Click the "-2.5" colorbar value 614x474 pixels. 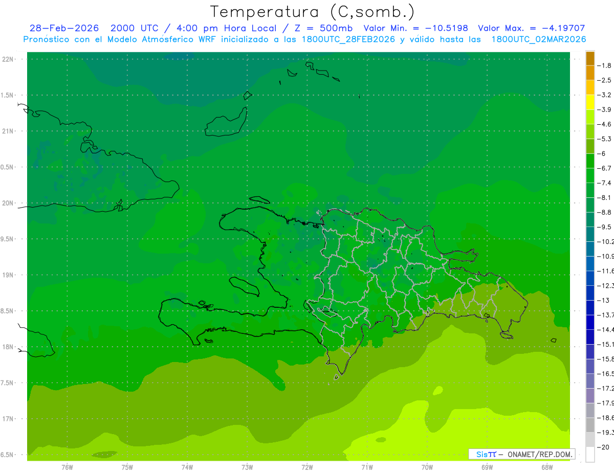[605, 80]
